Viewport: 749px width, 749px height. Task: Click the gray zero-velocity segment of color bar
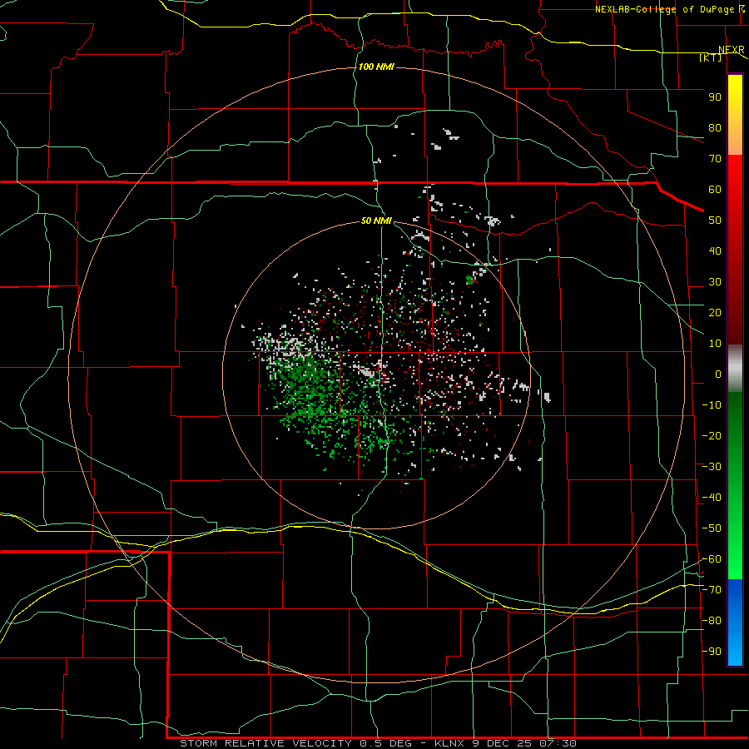(735, 368)
